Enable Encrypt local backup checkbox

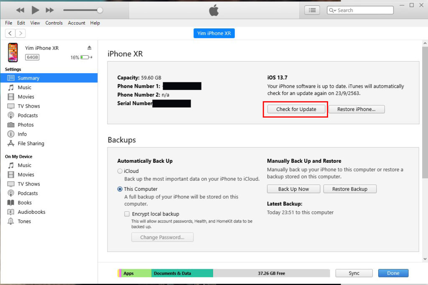(127, 214)
